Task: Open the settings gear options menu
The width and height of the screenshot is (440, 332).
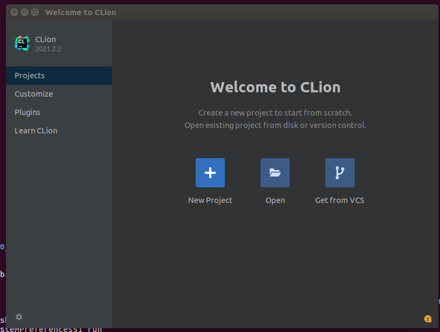Action: (19, 317)
